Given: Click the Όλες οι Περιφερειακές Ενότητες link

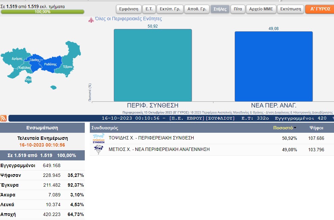Looking at the screenshot, I should pyautogui.click(x=128, y=19).
